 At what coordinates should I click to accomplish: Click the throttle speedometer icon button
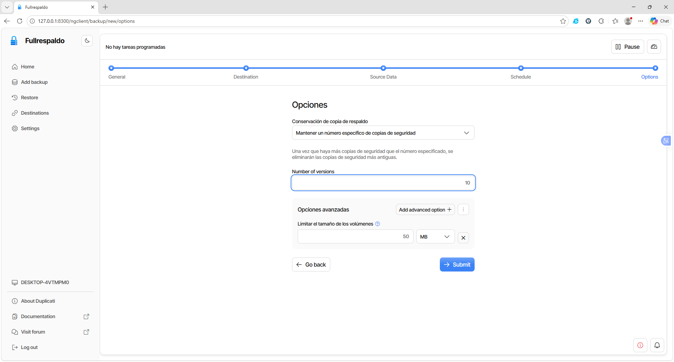[x=654, y=47]
